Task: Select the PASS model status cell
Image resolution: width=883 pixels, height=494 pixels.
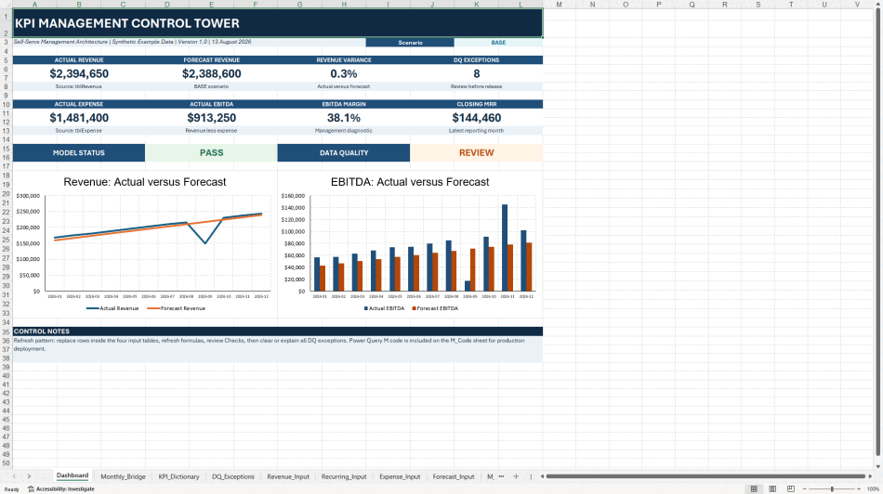Action: [x=211, y=152]
